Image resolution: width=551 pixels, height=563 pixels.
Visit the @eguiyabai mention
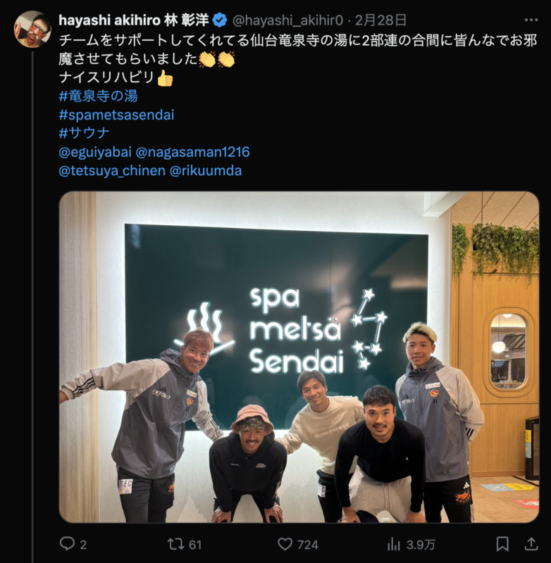click(95, 152)
